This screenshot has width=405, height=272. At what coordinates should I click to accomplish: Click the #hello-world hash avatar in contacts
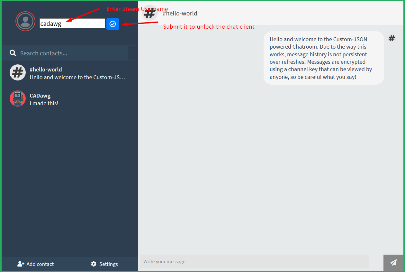18,72
